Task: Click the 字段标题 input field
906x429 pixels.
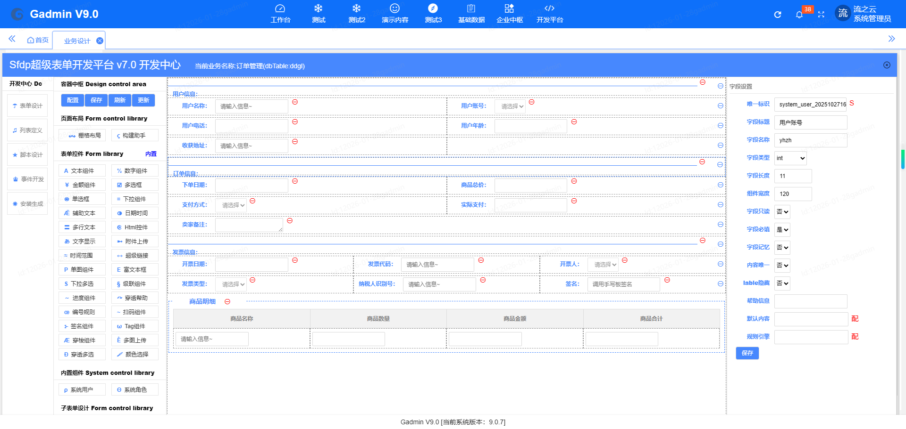Action: (x=810, y=123)
